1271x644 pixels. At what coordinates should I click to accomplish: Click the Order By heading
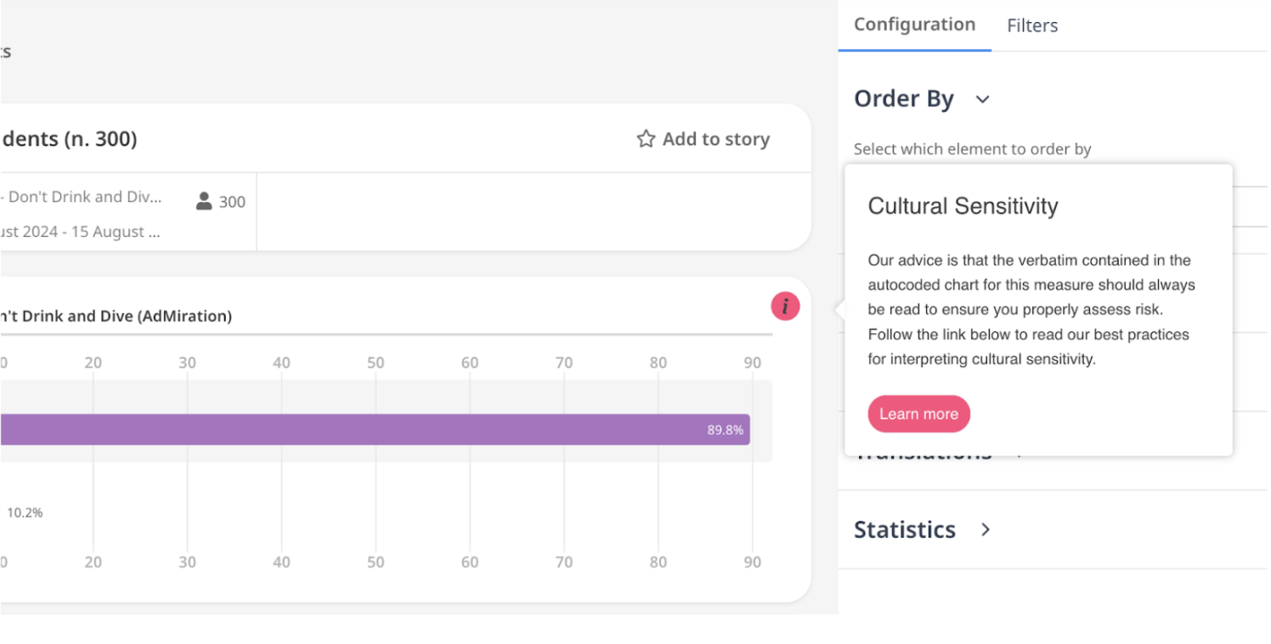pyautogui.click(x=903, y=99)
